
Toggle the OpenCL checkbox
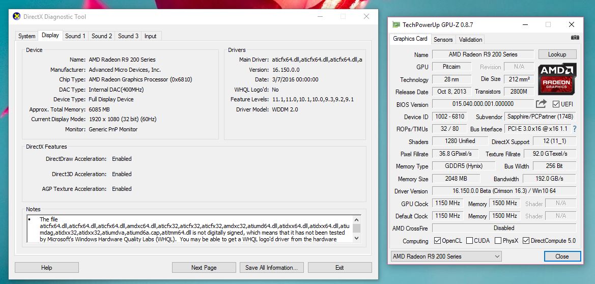(x=437, y=241)
